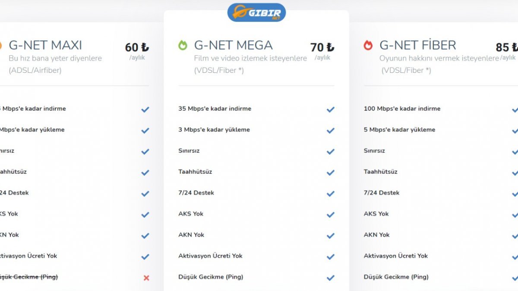Select the G-NET MAXI plan title
This screenshot has height=291, width=518.
coord(45,45)
